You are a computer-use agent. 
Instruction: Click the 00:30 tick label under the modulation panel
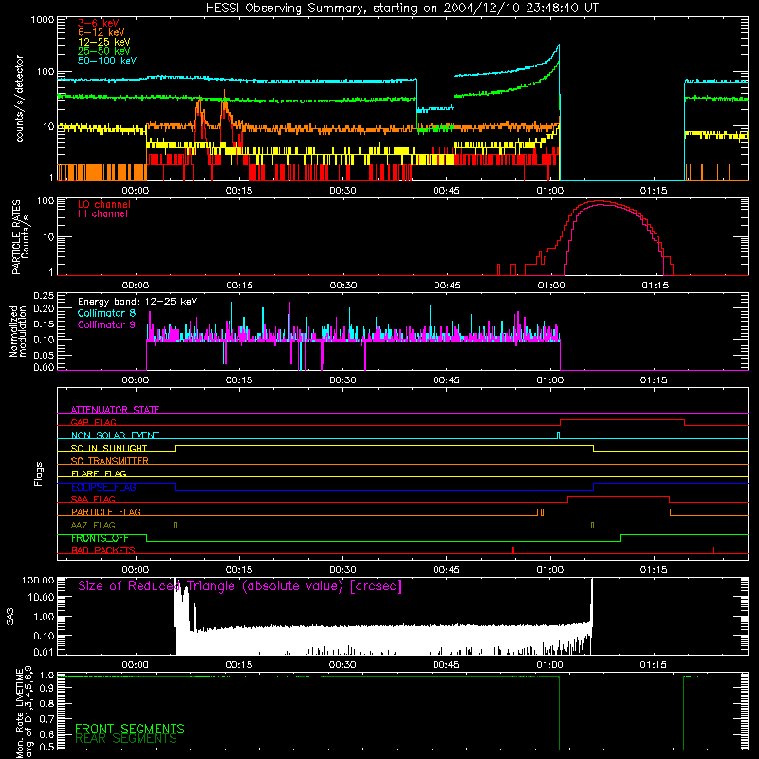(342, 380)
